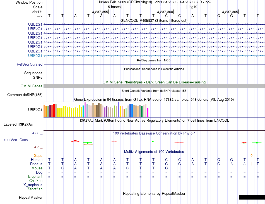Click the tallest blue-violet GTEx expression bar
Viewport: 265px width, 204px height.
(x=119, y=109)
